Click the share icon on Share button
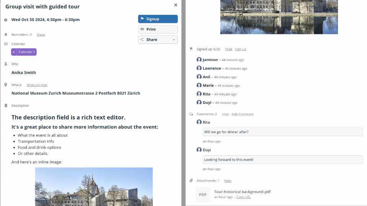The height and width of the screenshot is (206, 367). coord(142,40)
